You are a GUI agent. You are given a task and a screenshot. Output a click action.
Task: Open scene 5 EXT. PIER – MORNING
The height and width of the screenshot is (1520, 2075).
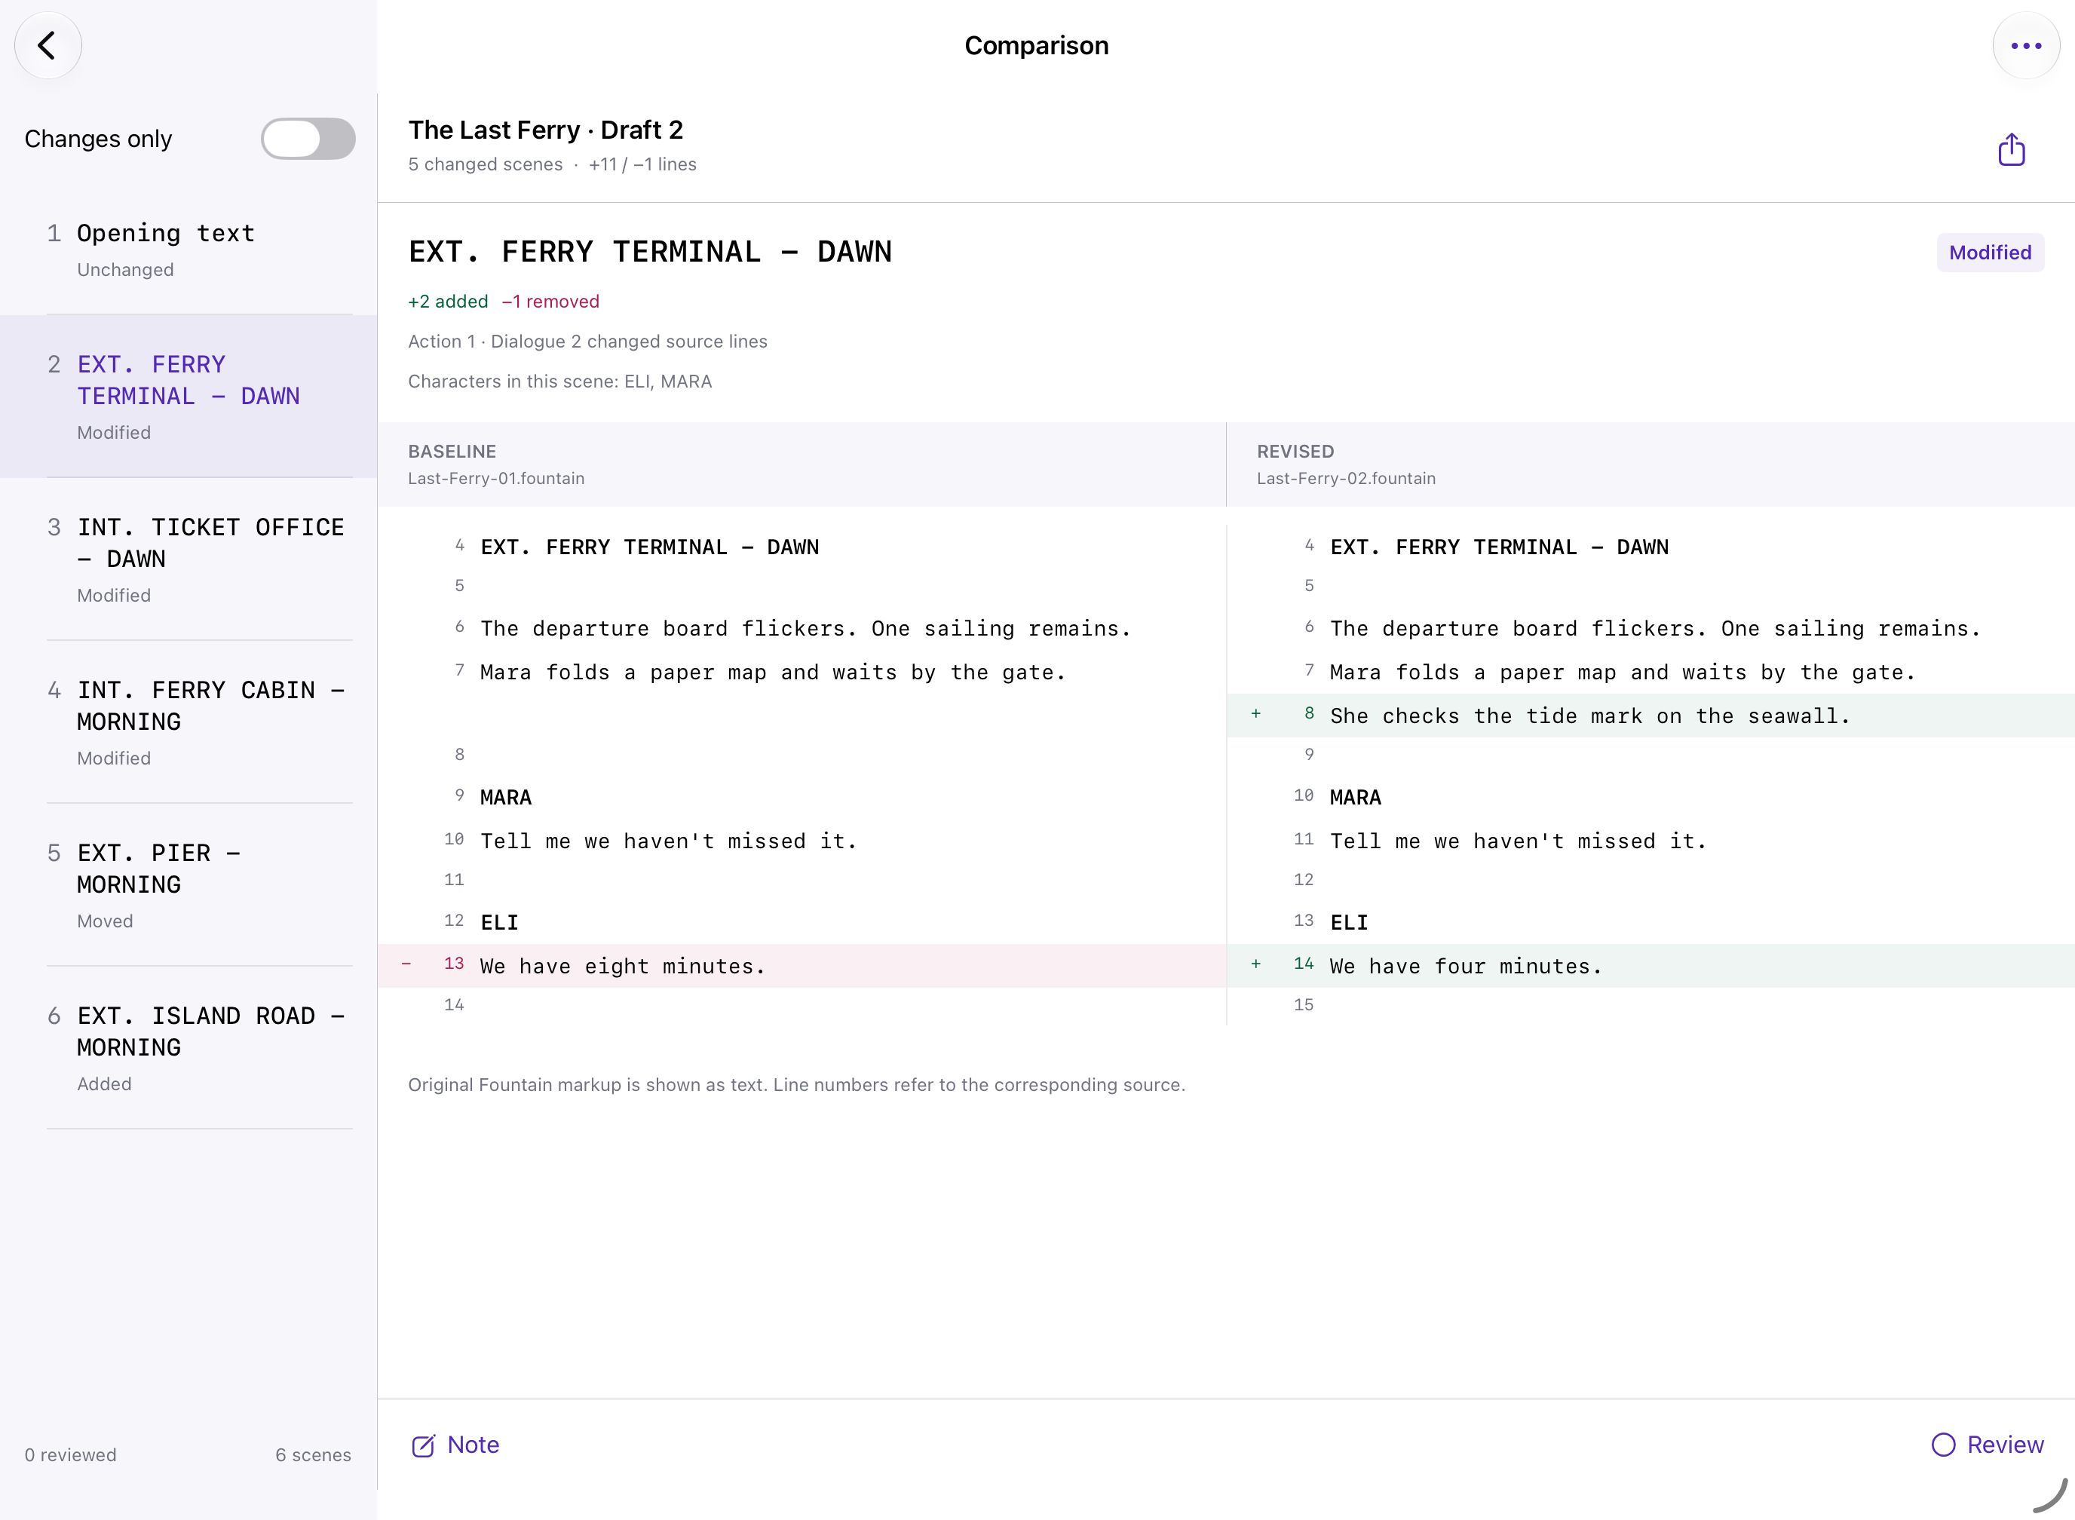(x=188, y=885)
